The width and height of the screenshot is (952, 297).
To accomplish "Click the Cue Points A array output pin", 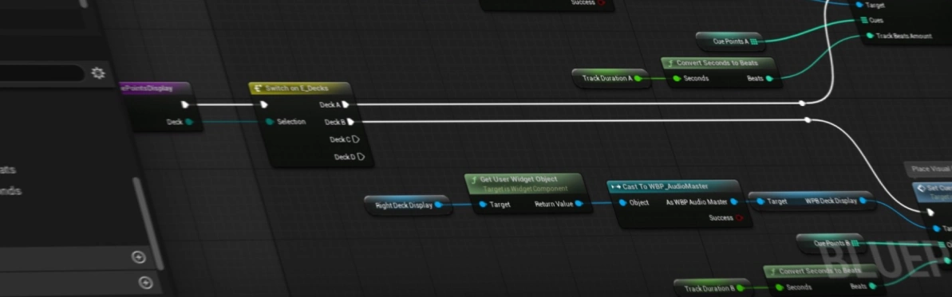I will pos(753,41).
